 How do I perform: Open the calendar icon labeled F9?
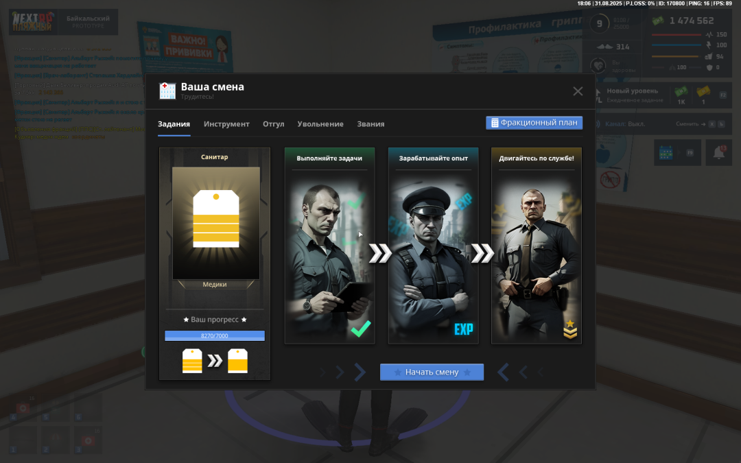[667, 152]
